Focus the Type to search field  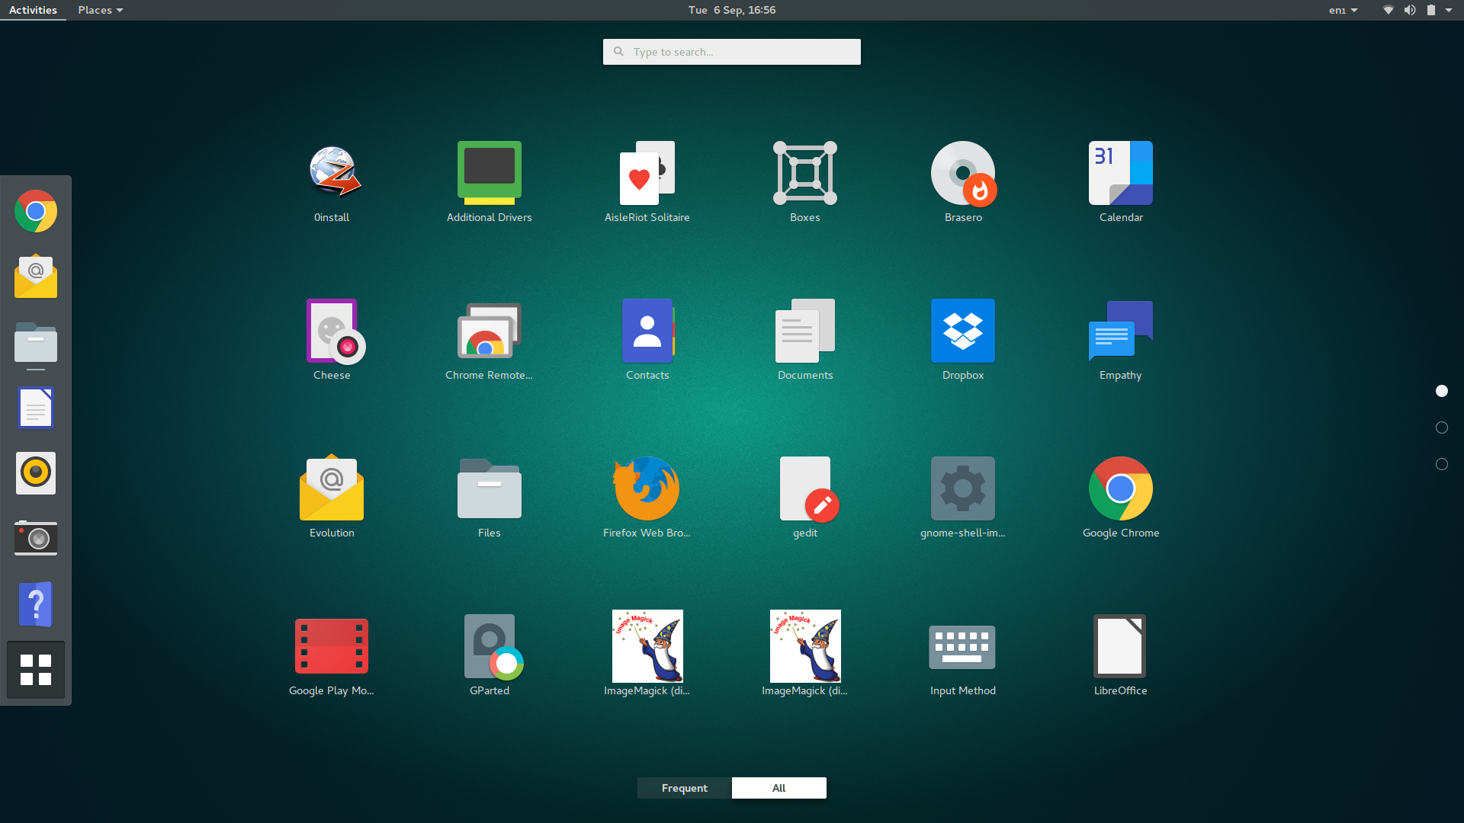(x=732, y=52)
